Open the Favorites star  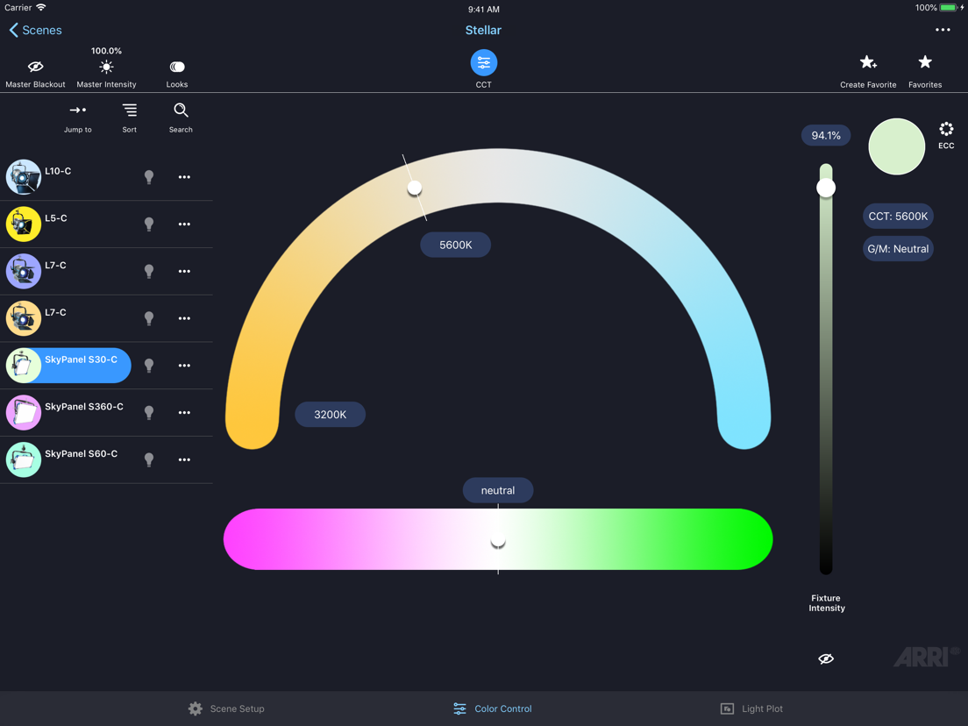(x=925, y=61)
